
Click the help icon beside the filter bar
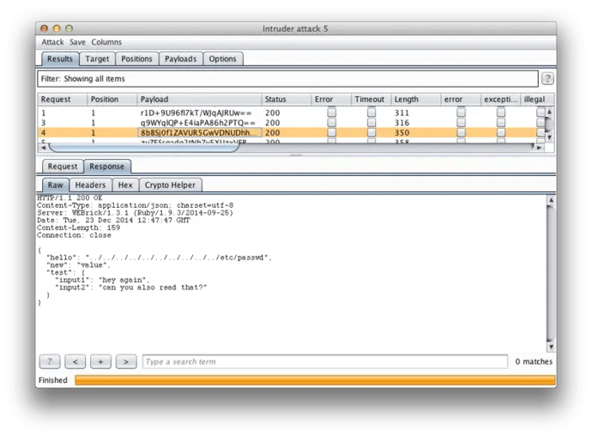coord(547,79)
